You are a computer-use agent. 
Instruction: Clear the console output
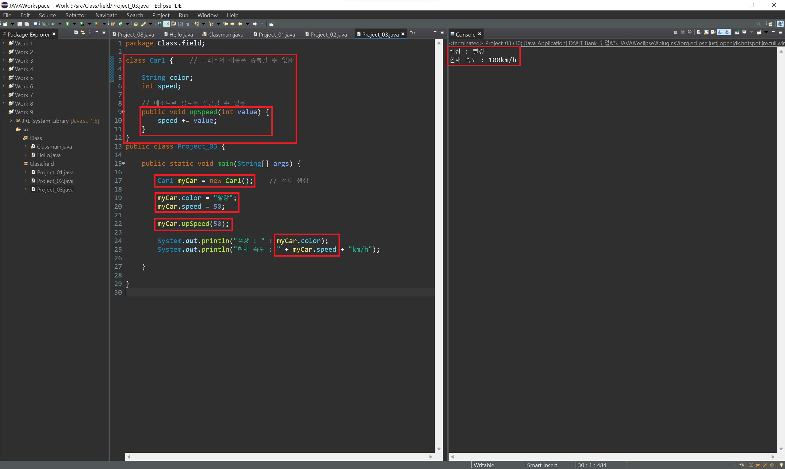pos(699,32)
